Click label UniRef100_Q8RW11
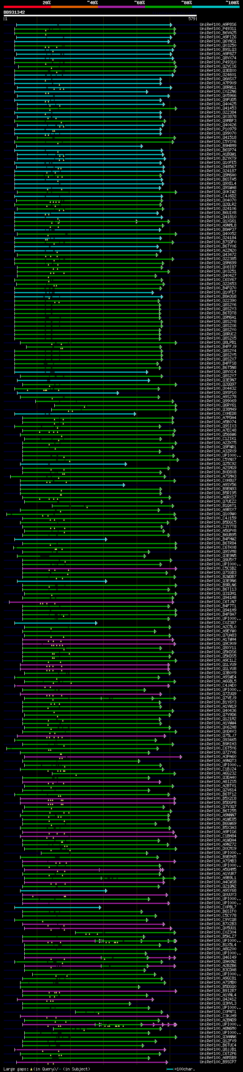The width and height of the screenshot is (243, 1072). (x=218, y=87)
